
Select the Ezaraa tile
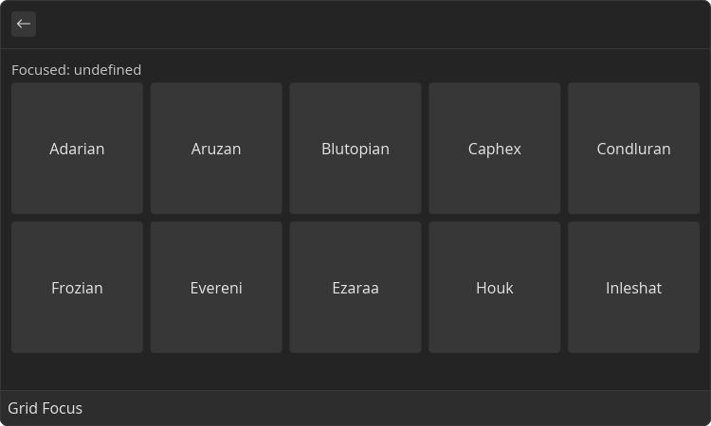(x=355, y=287)
